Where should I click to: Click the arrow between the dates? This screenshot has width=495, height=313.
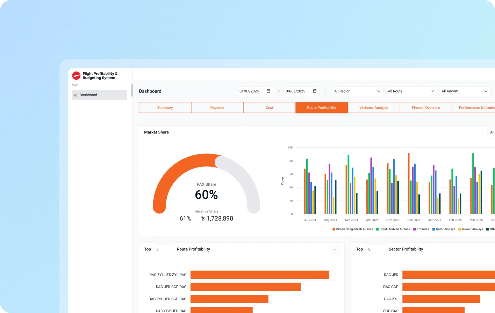point(278,91)
